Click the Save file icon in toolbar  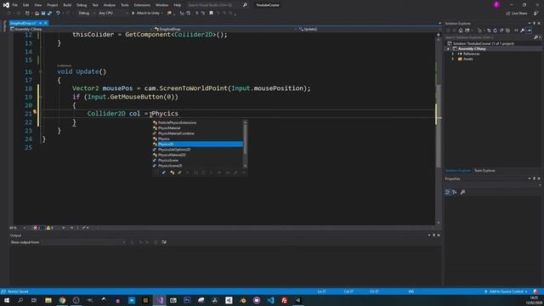pos(43,14)
